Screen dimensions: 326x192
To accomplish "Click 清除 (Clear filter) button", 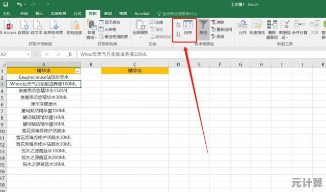I will coord(218,22).
